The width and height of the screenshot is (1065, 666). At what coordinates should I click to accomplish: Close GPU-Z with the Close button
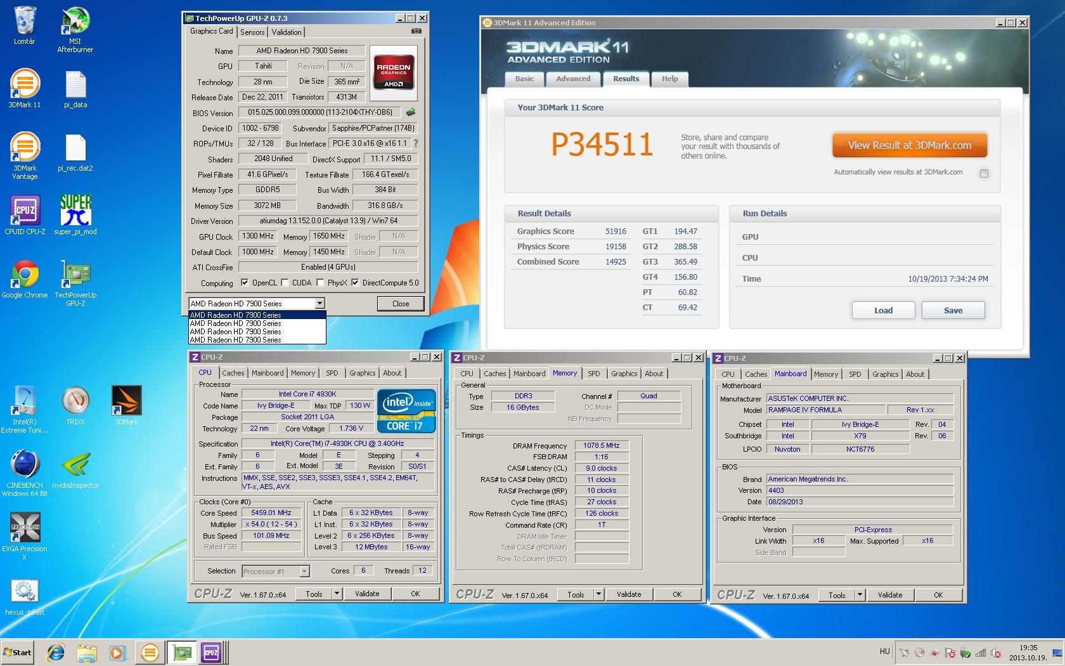401,303
